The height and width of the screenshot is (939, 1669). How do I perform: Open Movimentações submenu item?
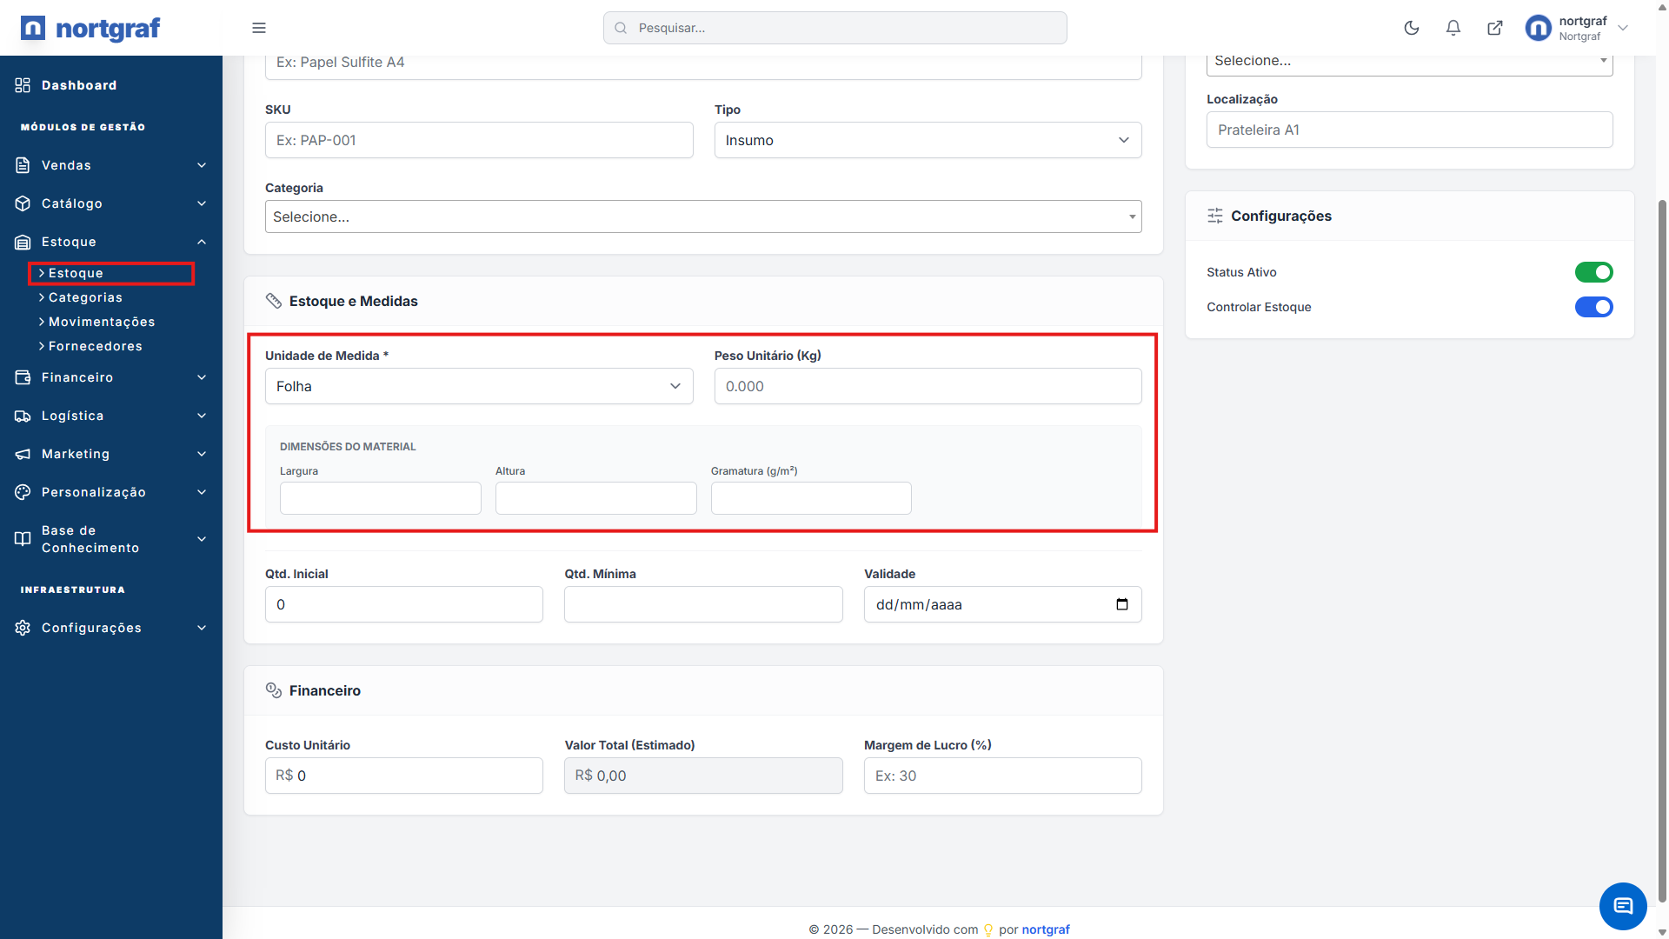[102, 322]
